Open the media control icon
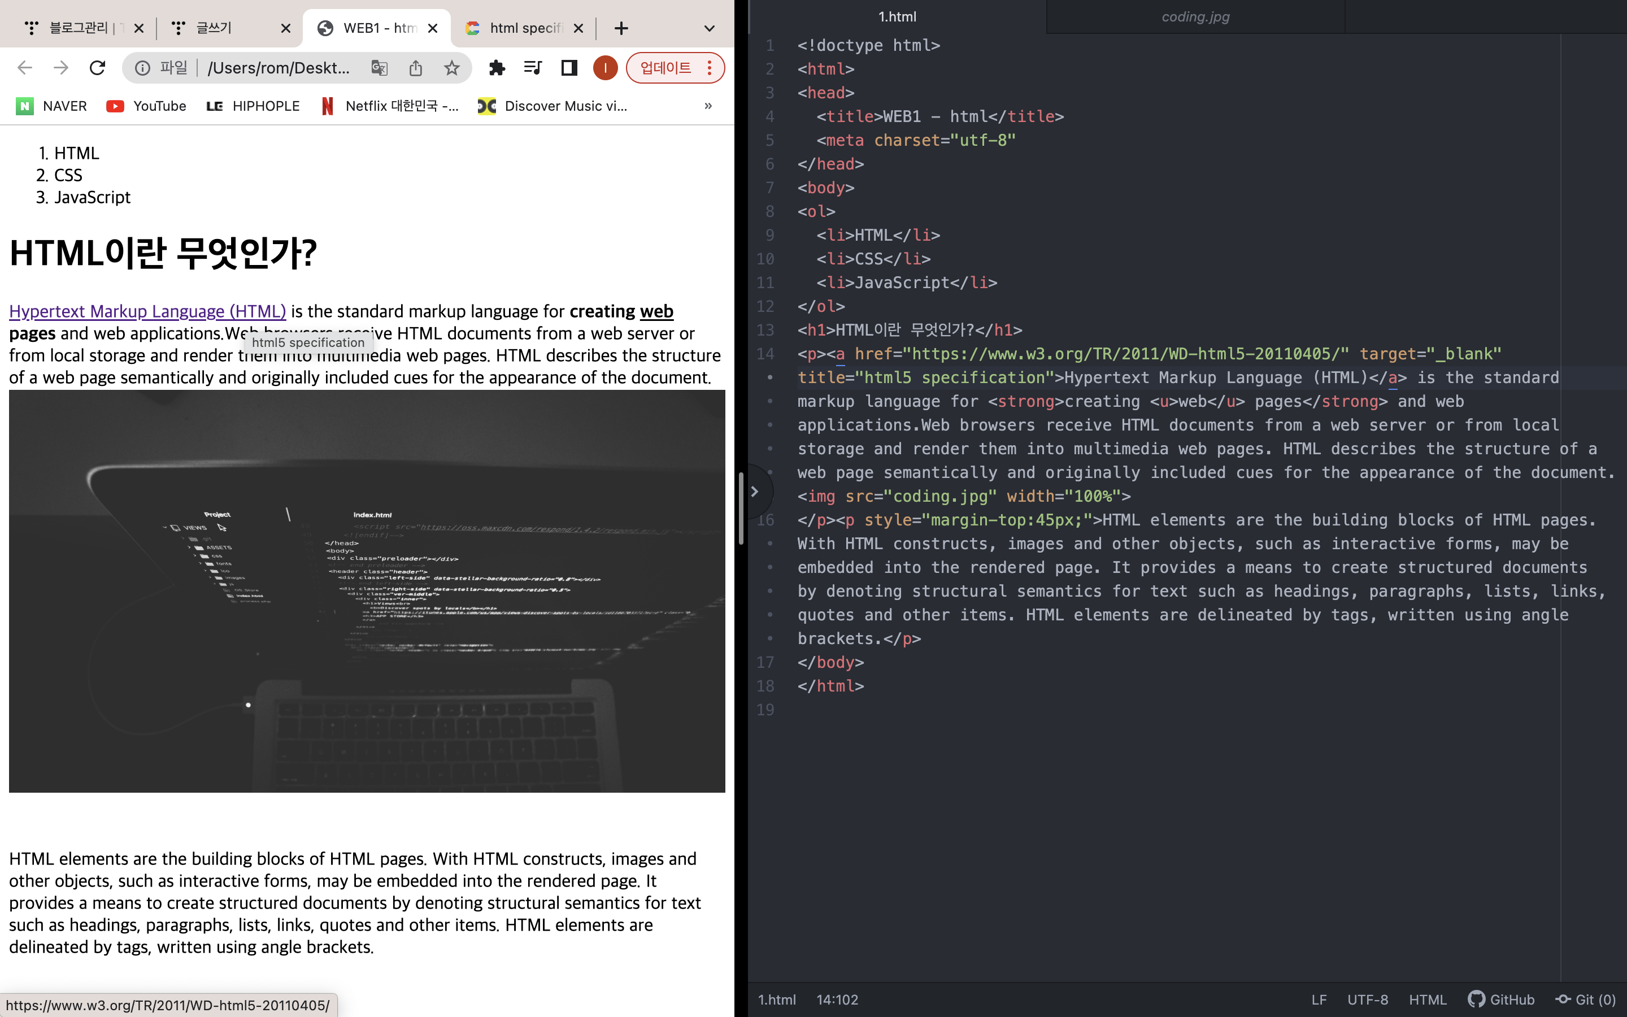Screen dimensions: 1627x1017 (x=533, y=68)
